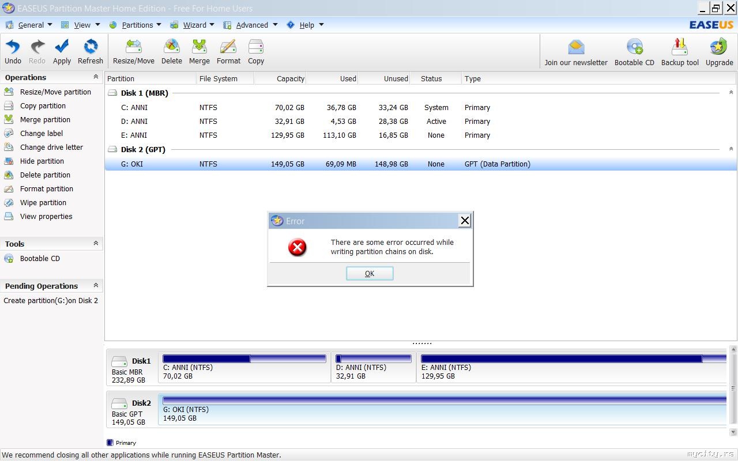Image resolution: width=738 pixels, height=461 pixels.
Task: Collapse the Tools panel
Action: pyautogui.click(x=96, y=244)
